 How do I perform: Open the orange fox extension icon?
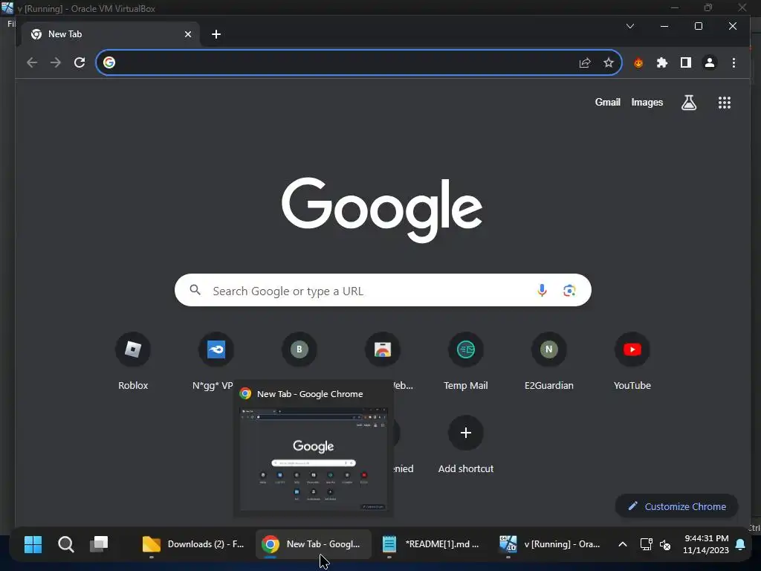(638, 62)
